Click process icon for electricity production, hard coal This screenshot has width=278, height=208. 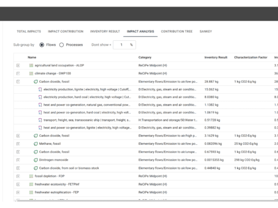[x=40, y=97]
